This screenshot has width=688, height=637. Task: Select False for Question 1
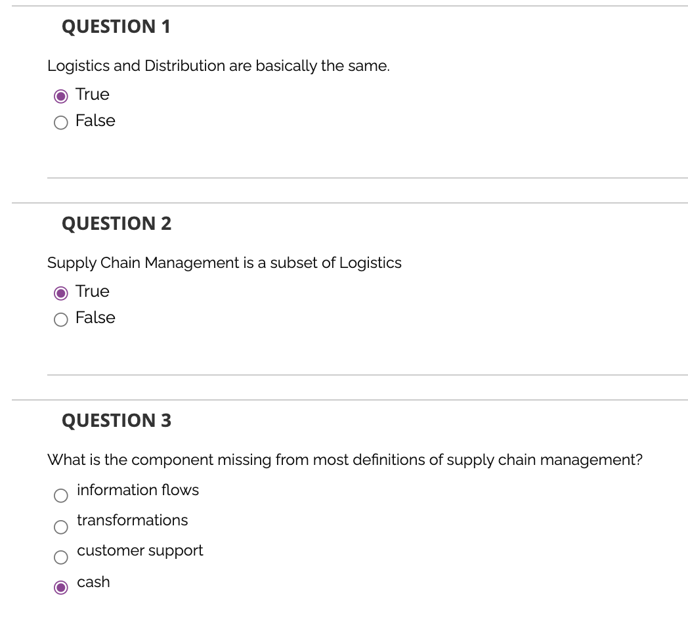61,122
